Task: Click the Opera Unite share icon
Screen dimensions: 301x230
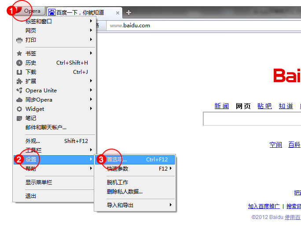Action: pyautogui.click(x=19, y=91)
